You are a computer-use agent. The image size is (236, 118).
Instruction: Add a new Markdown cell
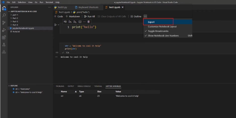point(73,16)
